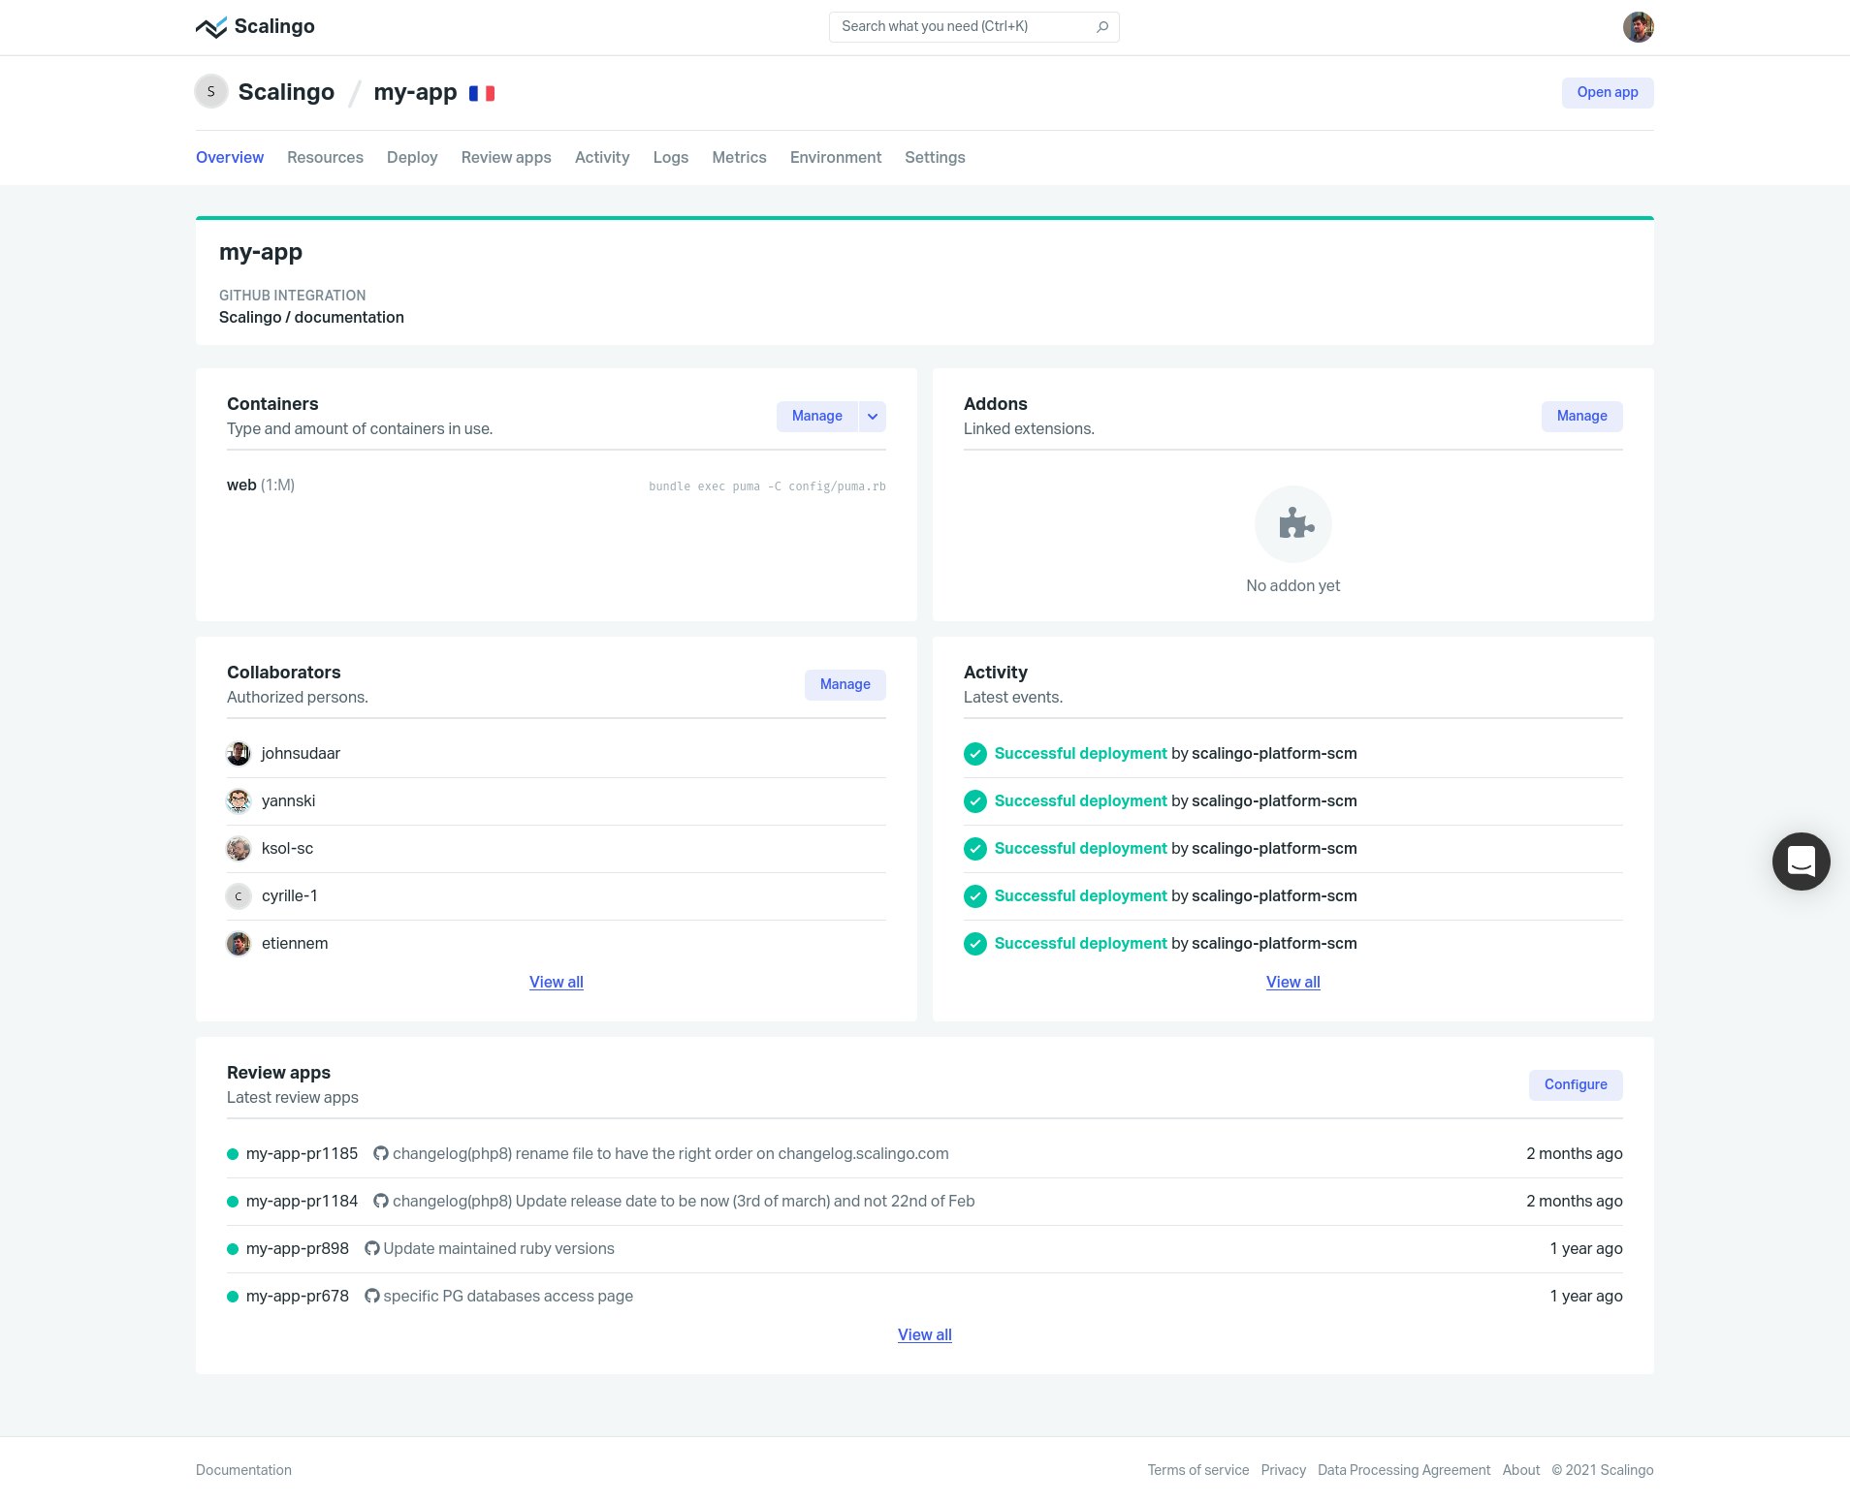The image size is (1850, 1504).
Task: Open my-app-pr678 review app
Action: coord(298,1296)
